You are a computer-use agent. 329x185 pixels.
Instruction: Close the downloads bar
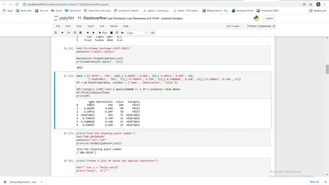point(325,181)
